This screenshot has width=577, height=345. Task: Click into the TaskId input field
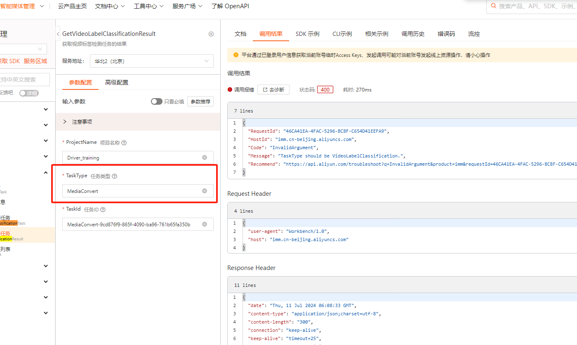(x=138, y=224)
